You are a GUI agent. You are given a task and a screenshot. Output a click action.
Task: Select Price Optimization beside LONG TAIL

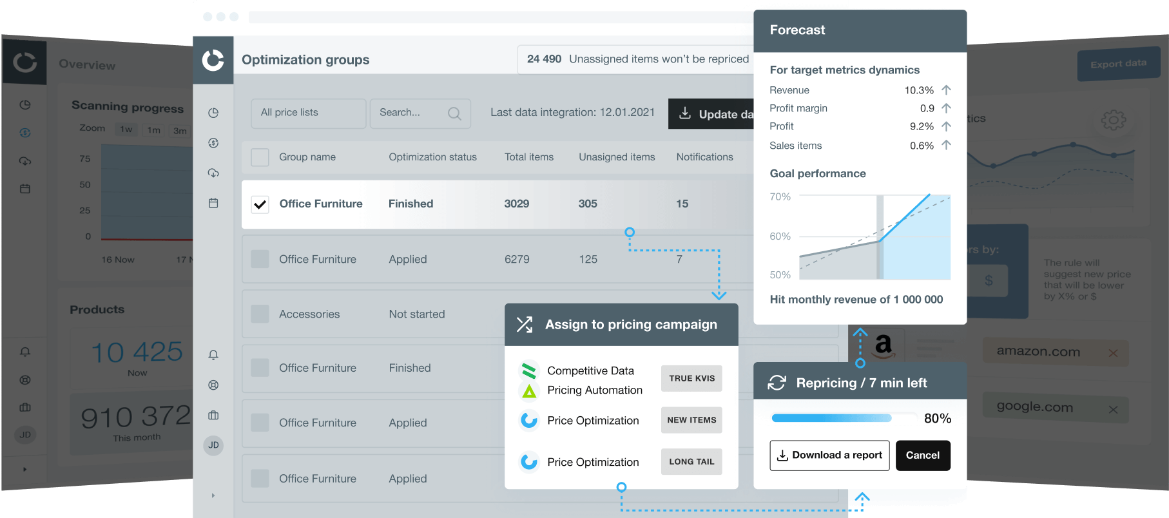point(593,462)
